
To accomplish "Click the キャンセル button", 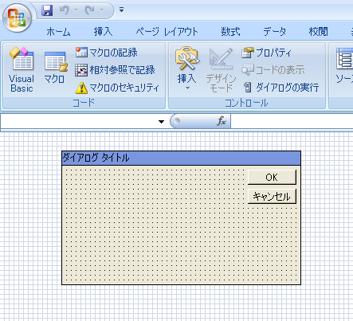I will click(x=272, y=197).
